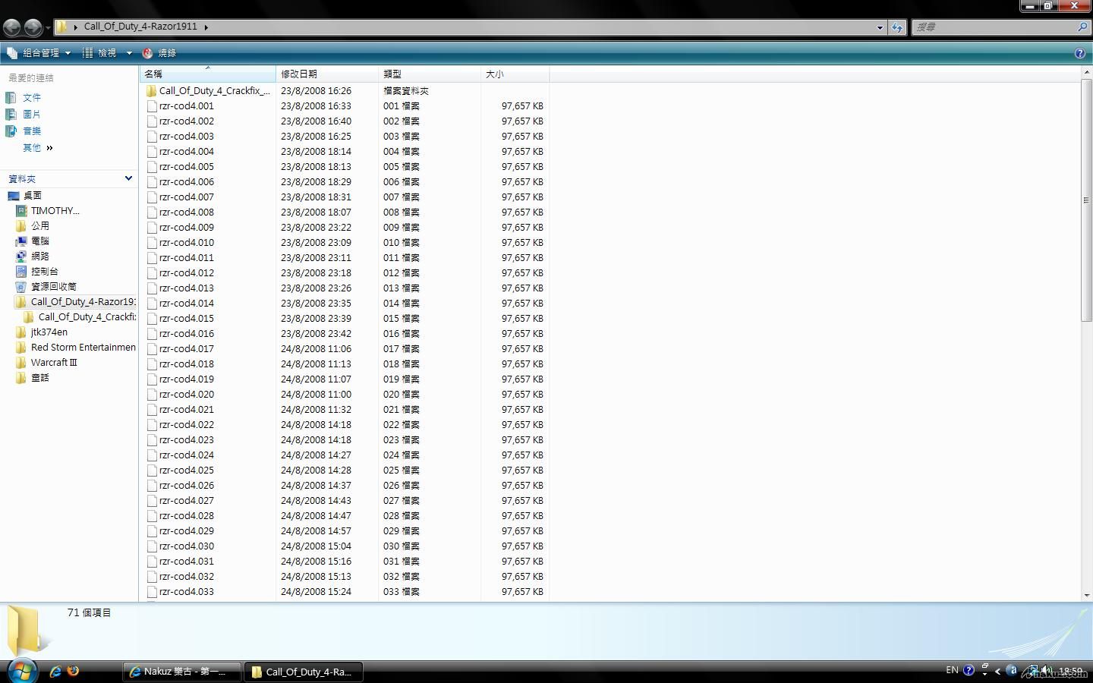
Task: Sort by the 修改日期 date column header
Action: coord(327,74)
